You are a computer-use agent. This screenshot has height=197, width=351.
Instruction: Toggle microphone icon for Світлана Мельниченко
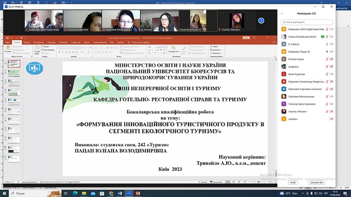coord(327,96)
